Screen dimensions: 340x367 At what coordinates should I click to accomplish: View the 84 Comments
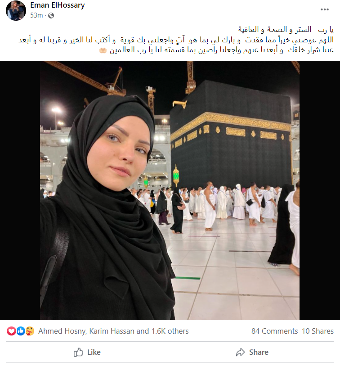[274, 331]
